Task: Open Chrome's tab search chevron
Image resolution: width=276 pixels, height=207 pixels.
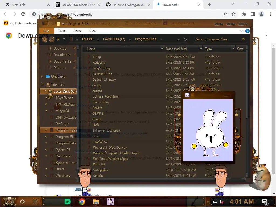Action: click(x=233, y=4)
